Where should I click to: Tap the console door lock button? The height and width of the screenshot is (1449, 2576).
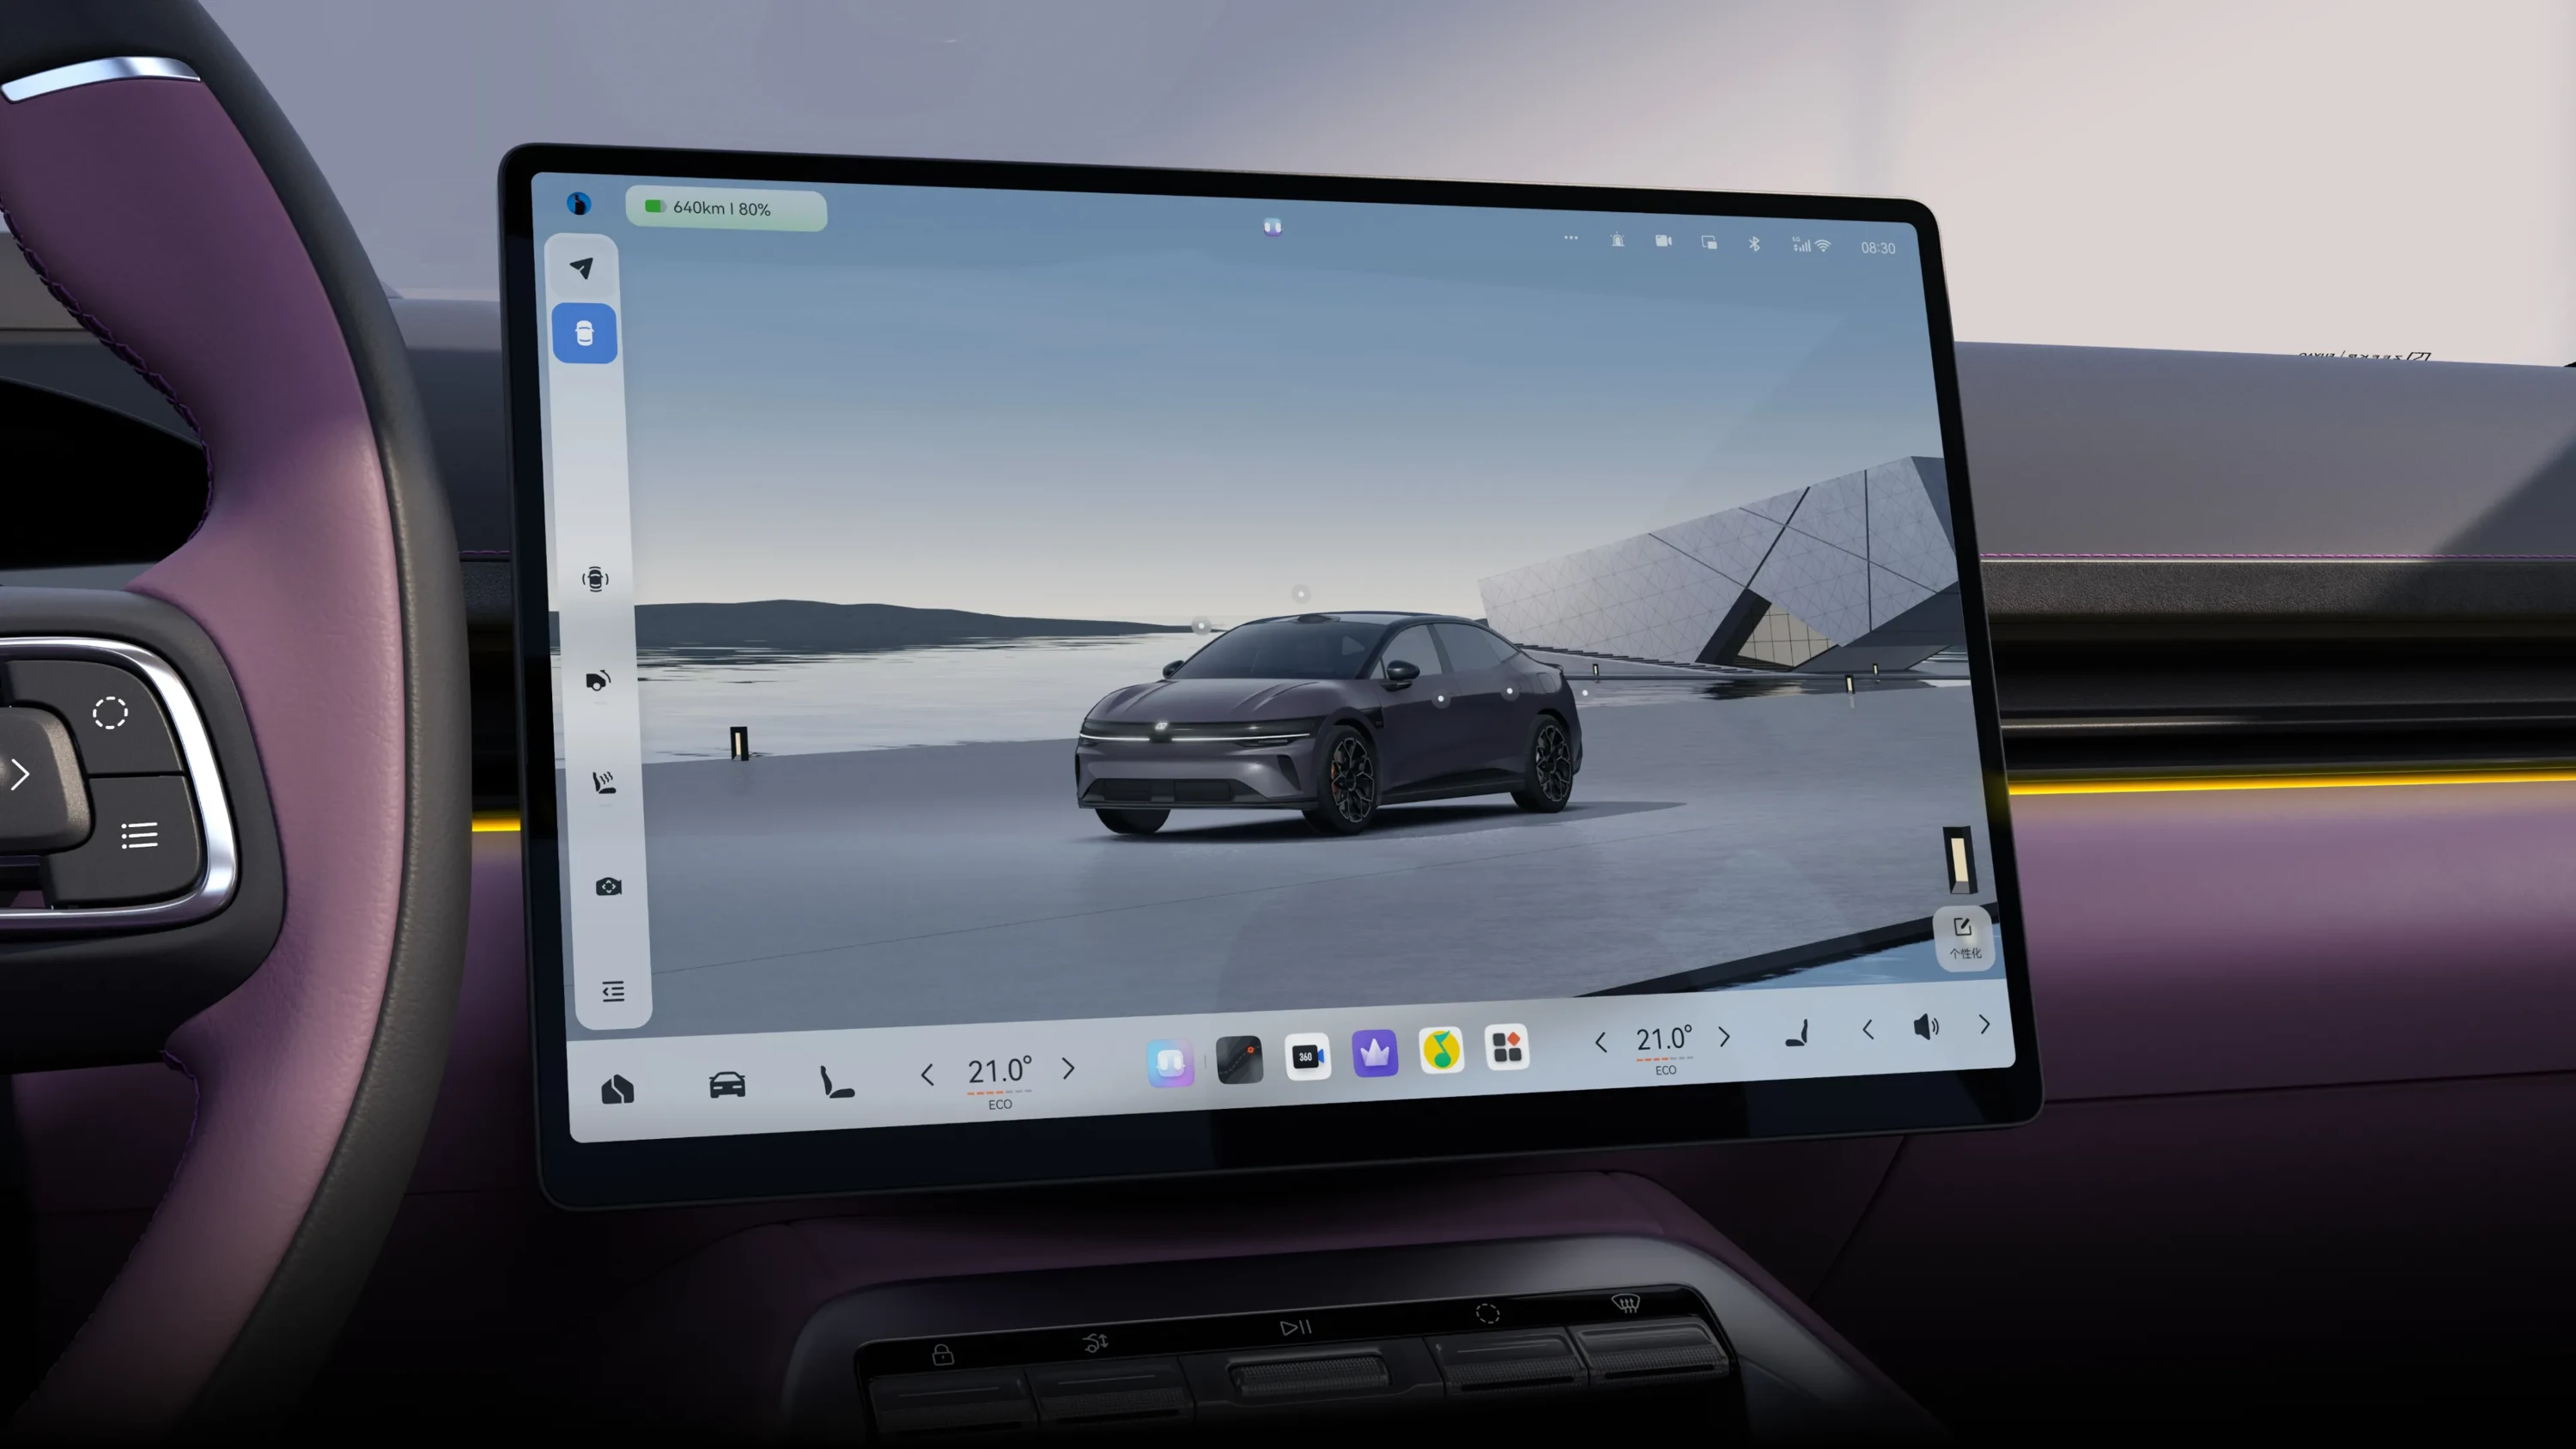tap(943, 1354)
